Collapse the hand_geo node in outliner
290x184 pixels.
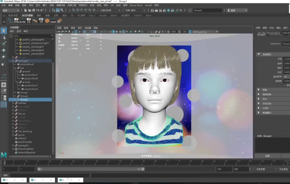(x=13, y=61)
